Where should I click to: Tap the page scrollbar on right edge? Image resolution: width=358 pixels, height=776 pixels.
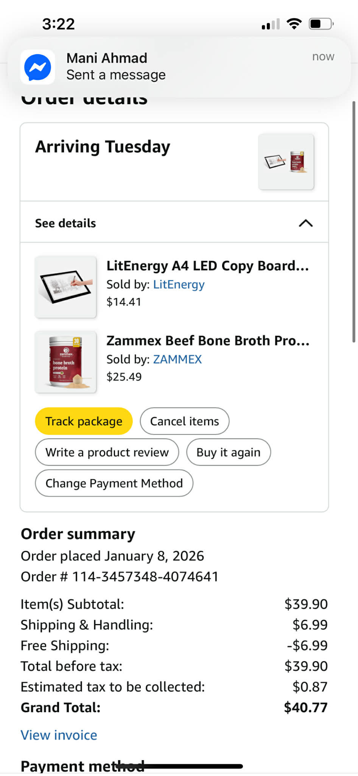tap(354, 222)
